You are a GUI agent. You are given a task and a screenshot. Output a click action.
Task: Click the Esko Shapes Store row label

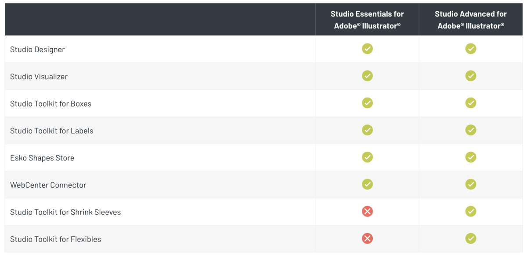[x=42, y=158]
